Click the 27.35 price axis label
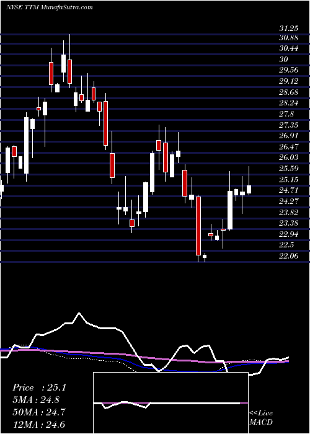The height and width of the screenshot is (434, 310). click(288, 125)
